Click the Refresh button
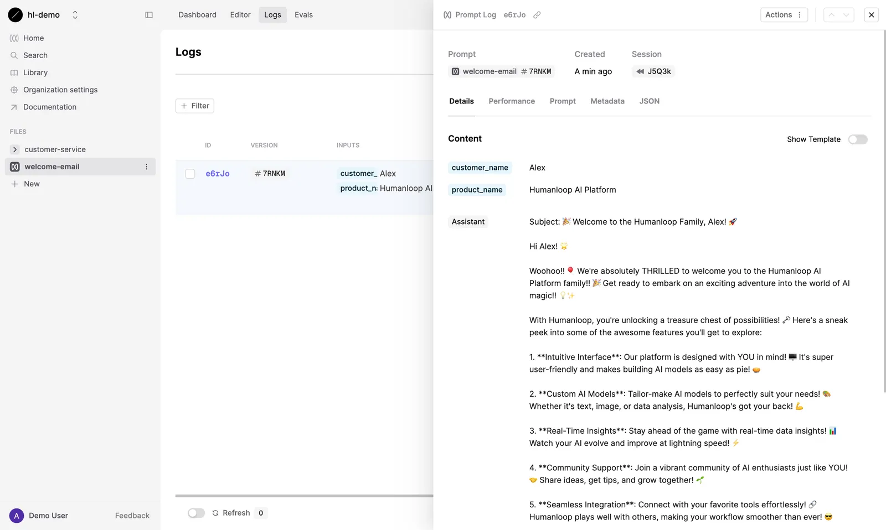Screen dimensions: 886x530 tap(231, 513)
